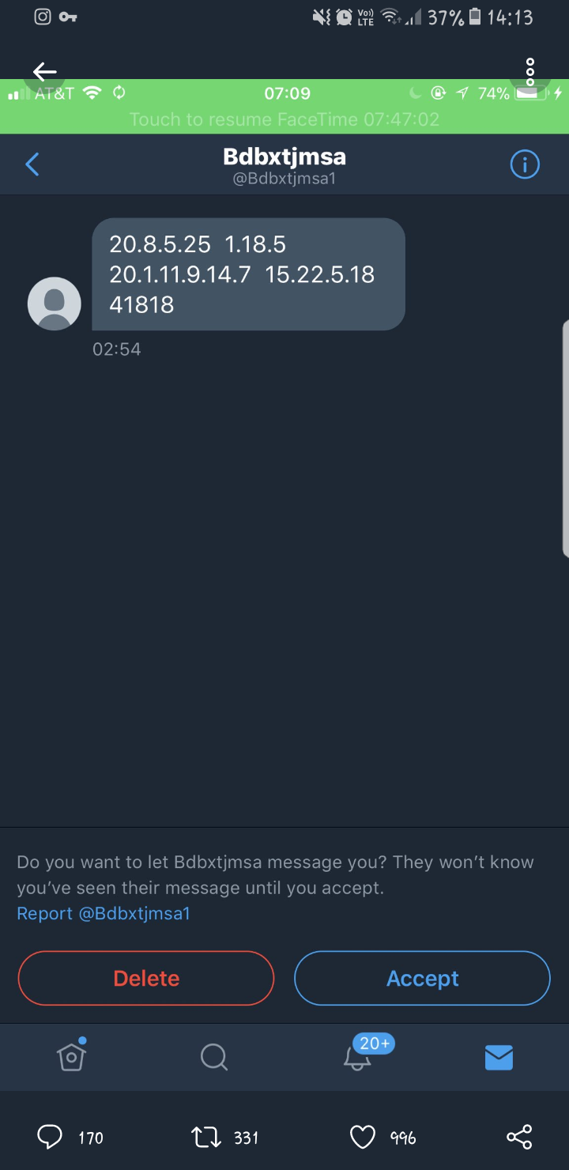The image size is (569, 1170).
Task: Go to the Home tab
Action: click(71, 1056)
